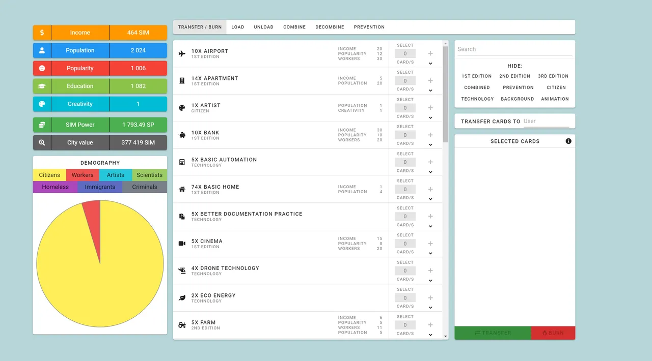Expand the 14X Apartment row chevron
Image resolution: width=652 pixels, height=361 pixels.
430,91
